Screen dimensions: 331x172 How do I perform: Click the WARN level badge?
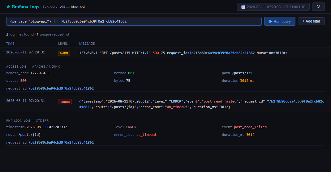pyautogui.click(x=64, y=53)
